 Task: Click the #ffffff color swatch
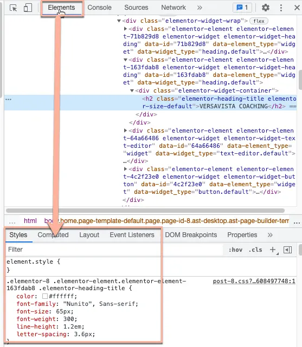45,296
